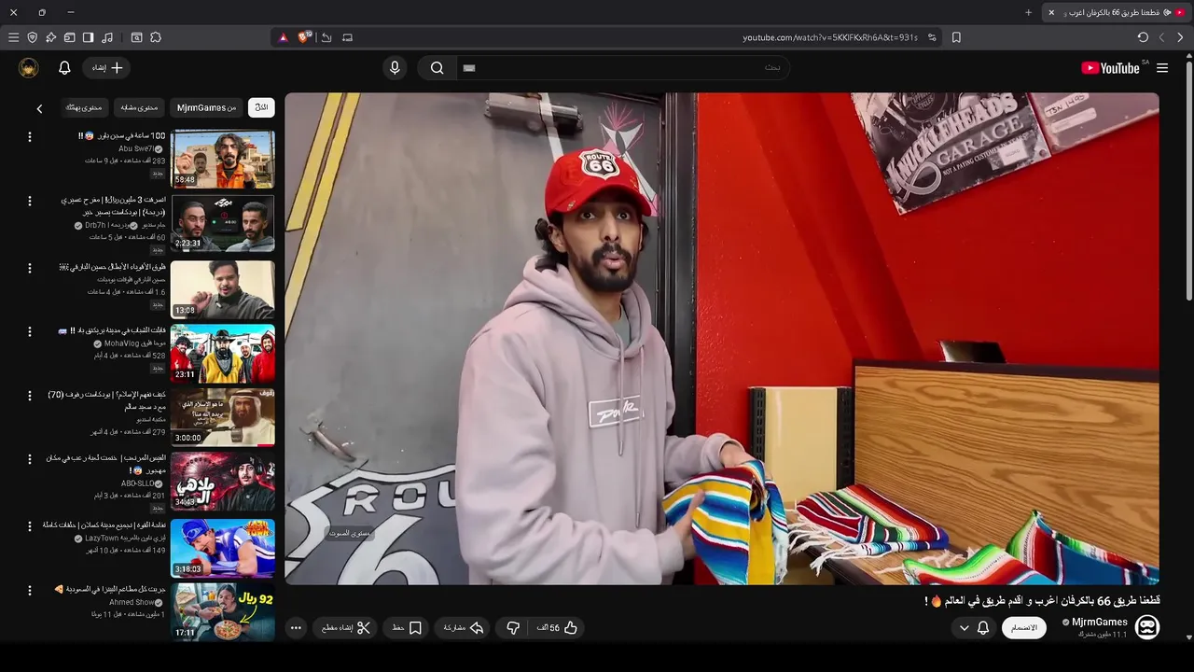Open the Brave Wallet toolbar icon

point(69,37)
